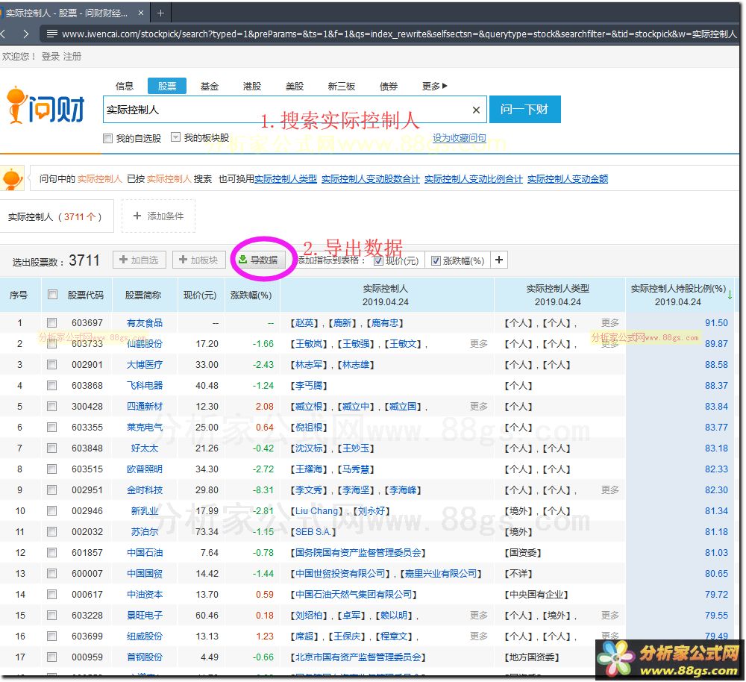Switch to 港股 tab
The height and width of the screenshot is (682, 746).
tap(252, 86)
